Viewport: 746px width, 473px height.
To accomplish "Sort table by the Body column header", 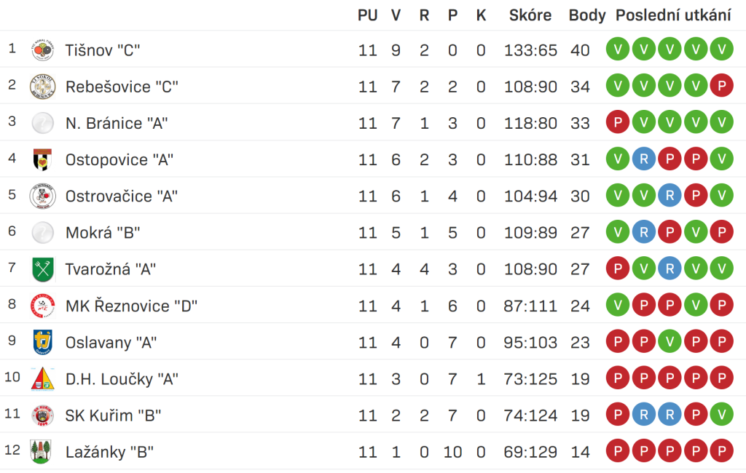I will (x=587, y=15).
